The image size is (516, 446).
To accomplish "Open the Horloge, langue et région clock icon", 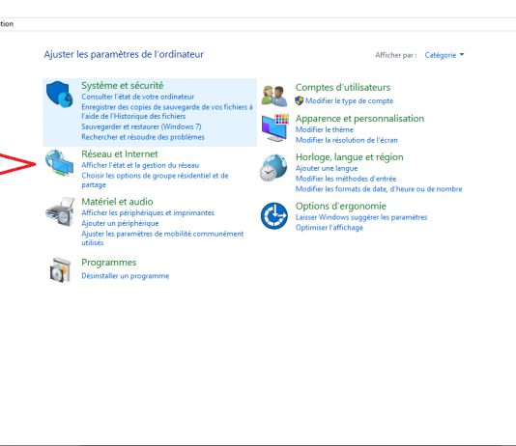I will 272,168.
